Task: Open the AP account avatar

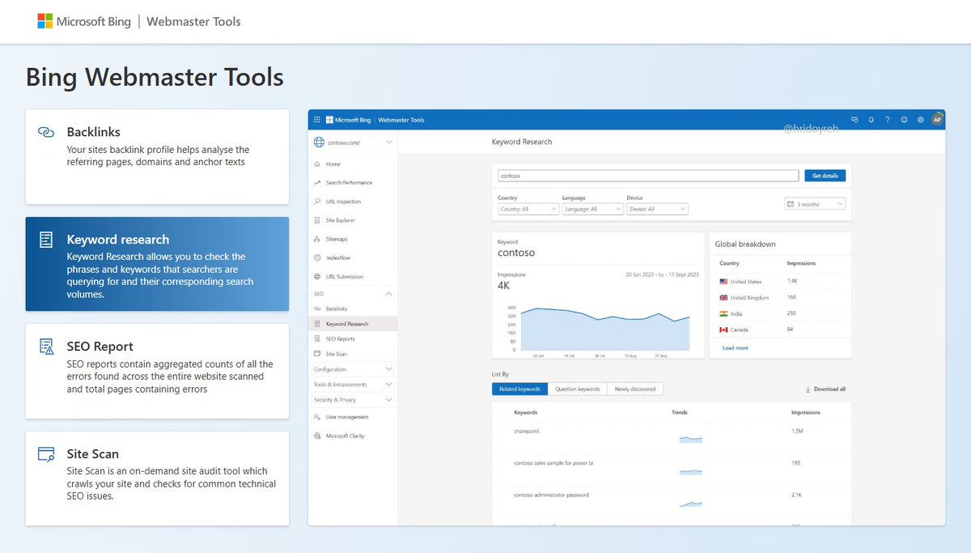Action: [x=937, y=120]
